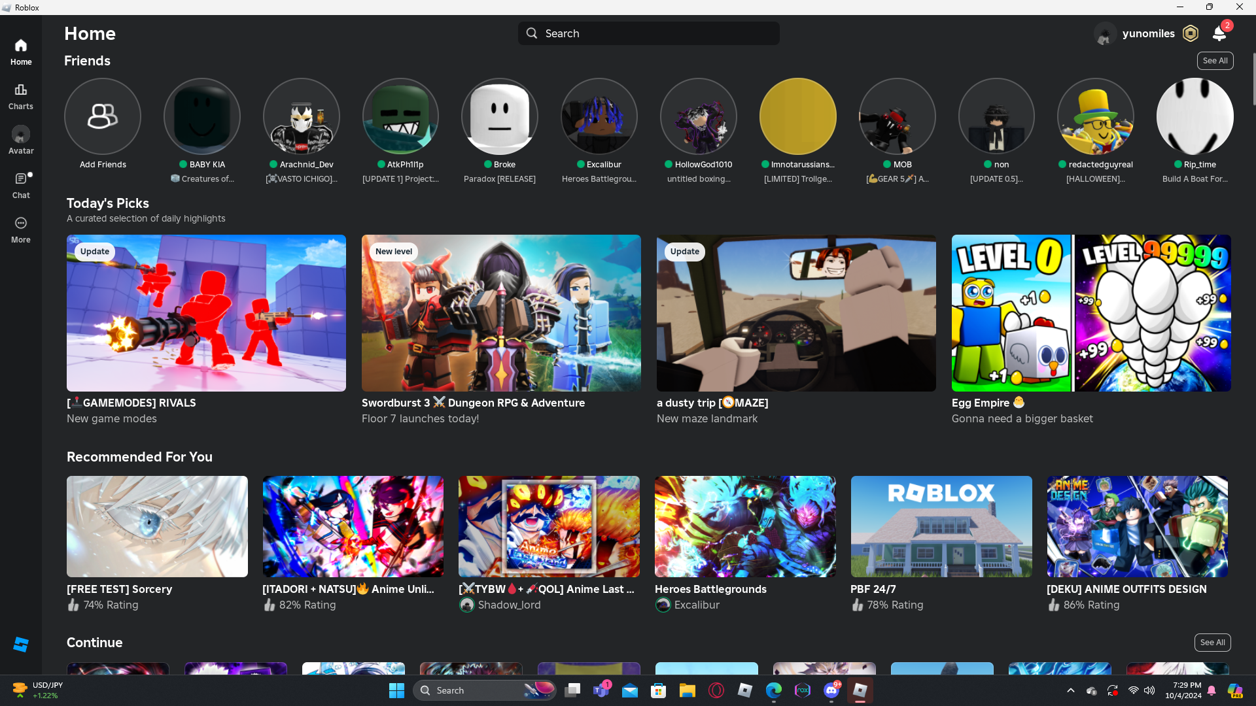1256x706 pixels.
Task: View notifications via the bell icon
Action: [1219, 33]
